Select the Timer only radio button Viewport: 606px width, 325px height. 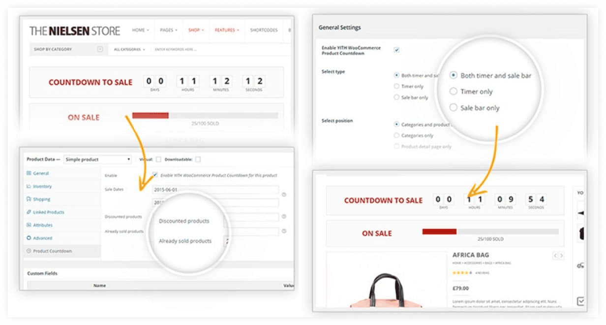pyautogui.click(x=453, y=91)
